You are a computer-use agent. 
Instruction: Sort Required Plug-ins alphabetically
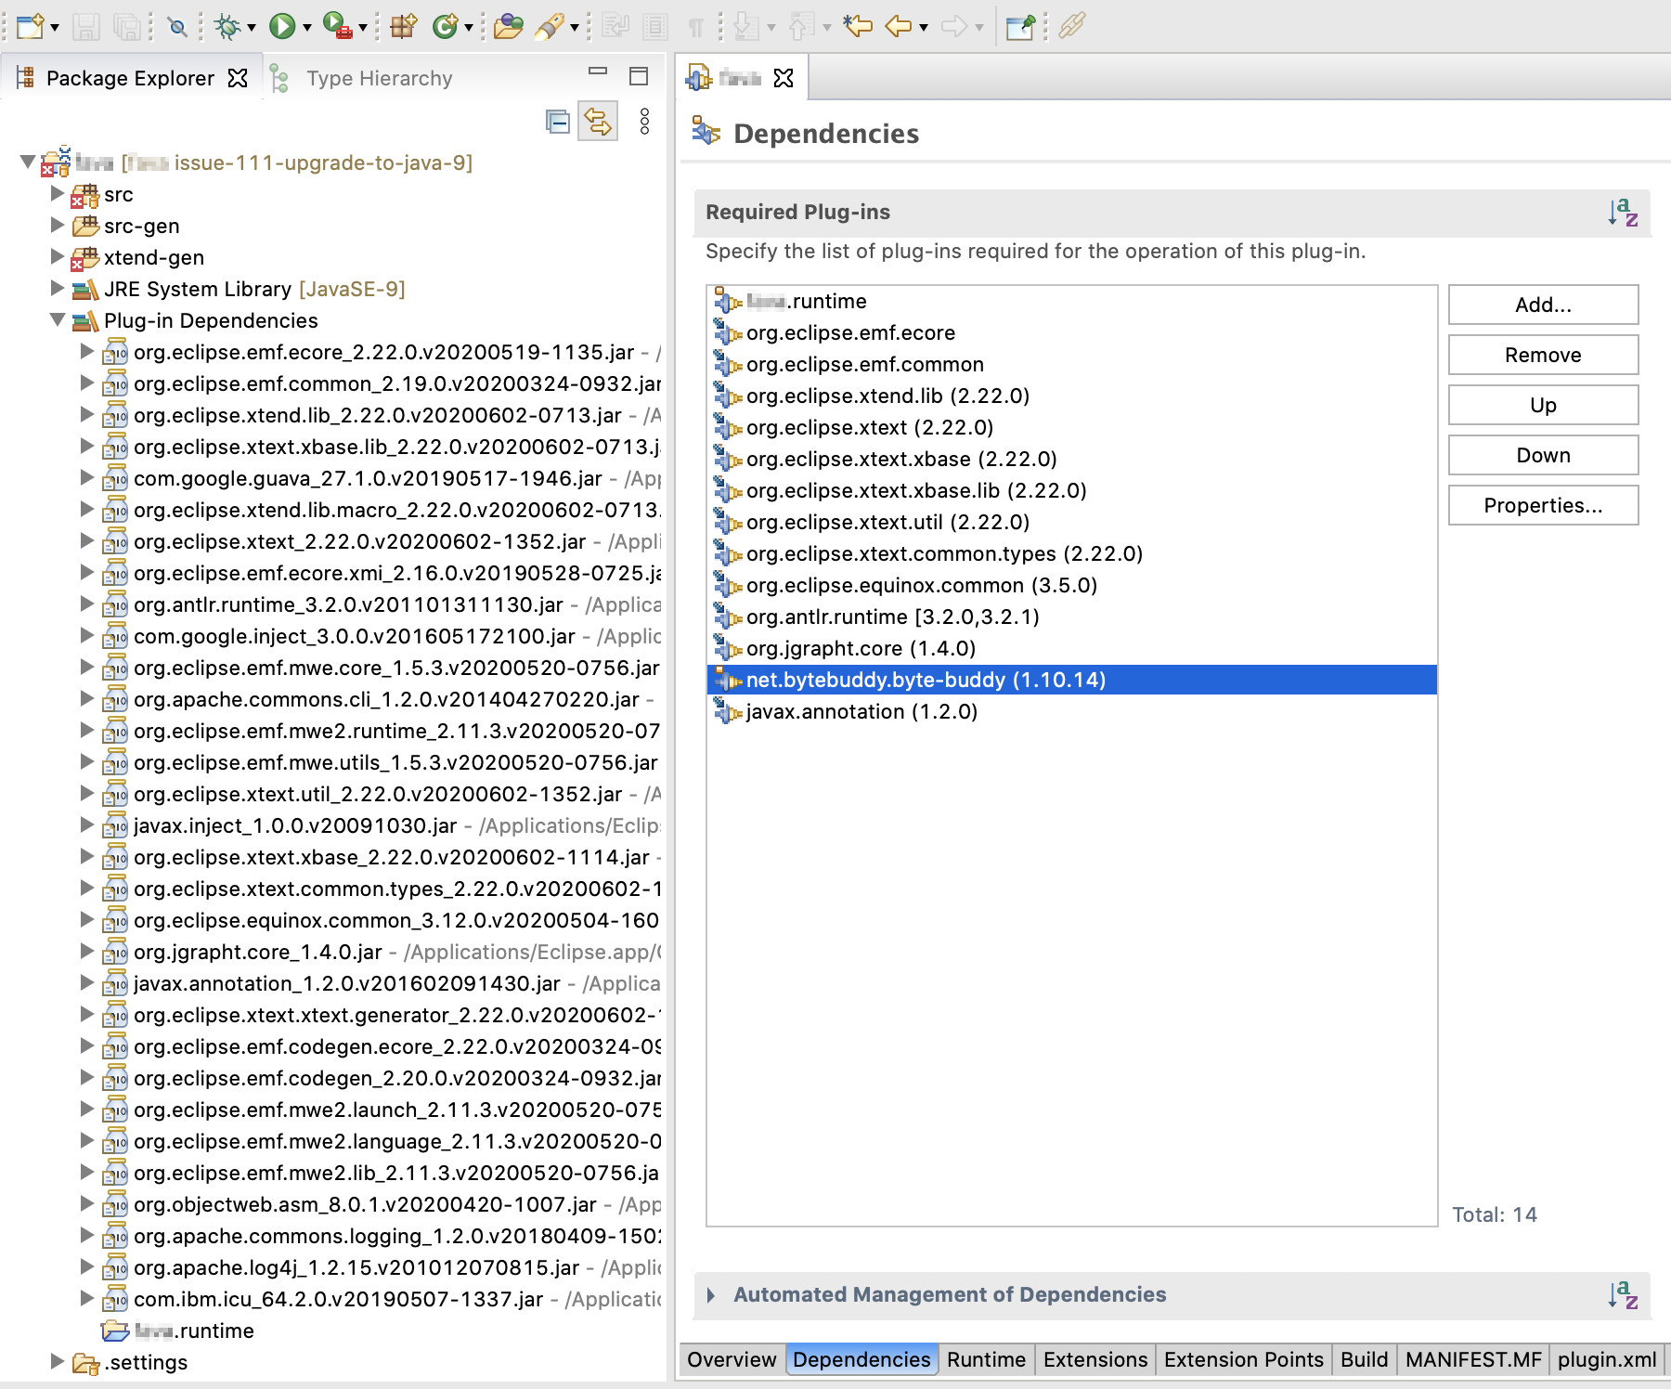tap(1623, 213)
